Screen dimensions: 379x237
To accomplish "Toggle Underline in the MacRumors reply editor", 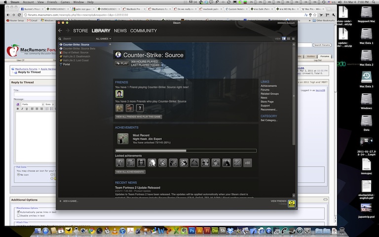I will tap(27, 109).
